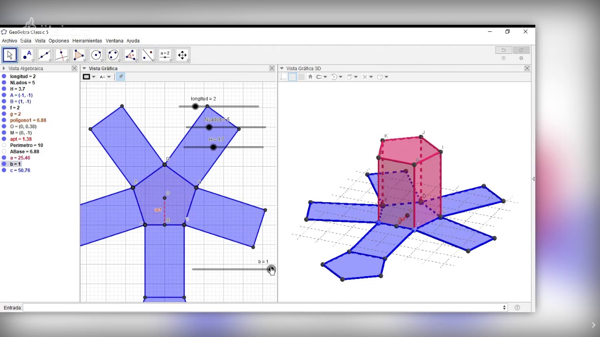The image size is (600, 337).
Task: Select the Ellipse tool
Action: coord(113,55)
